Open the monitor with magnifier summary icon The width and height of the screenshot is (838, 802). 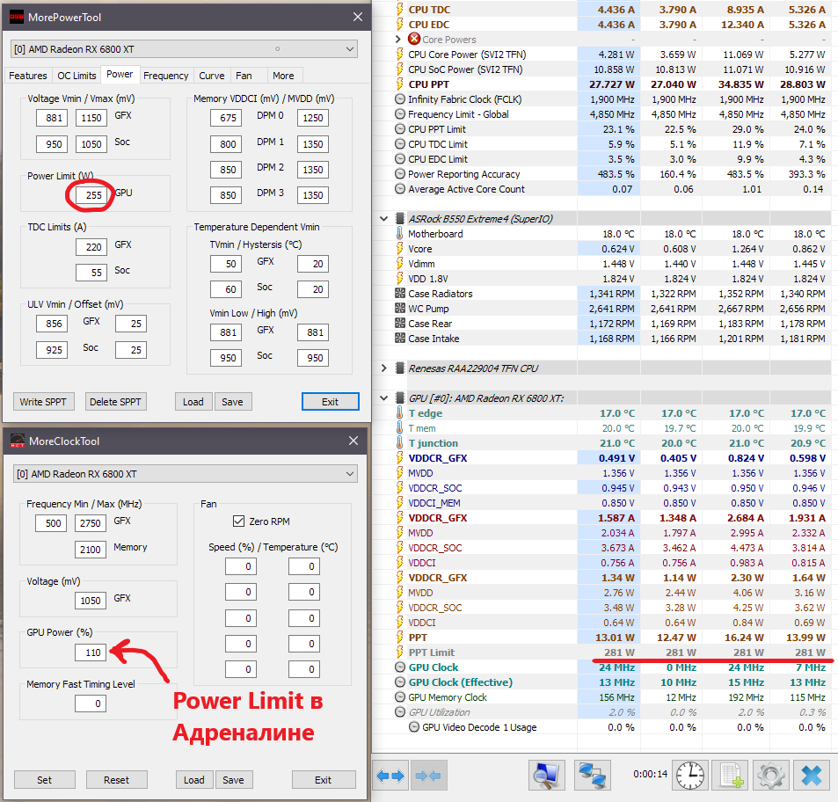point(547,776)
